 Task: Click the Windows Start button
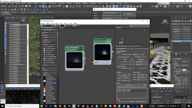2,106
